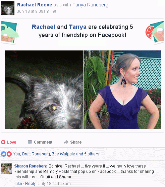The height and width of the screenshot is (187, 165).
Task: Open Sharon Roneberg's profile picture
Action: (6, 169)
